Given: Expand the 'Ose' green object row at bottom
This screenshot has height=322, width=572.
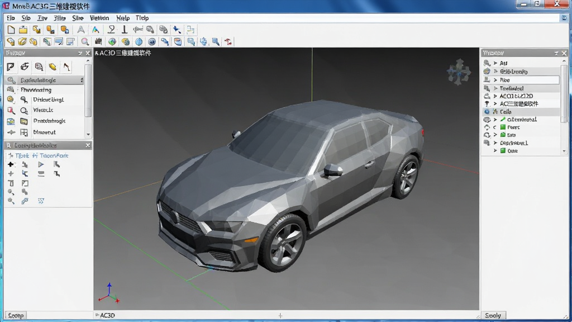Looking at the screenshot, I should (495, 150).
